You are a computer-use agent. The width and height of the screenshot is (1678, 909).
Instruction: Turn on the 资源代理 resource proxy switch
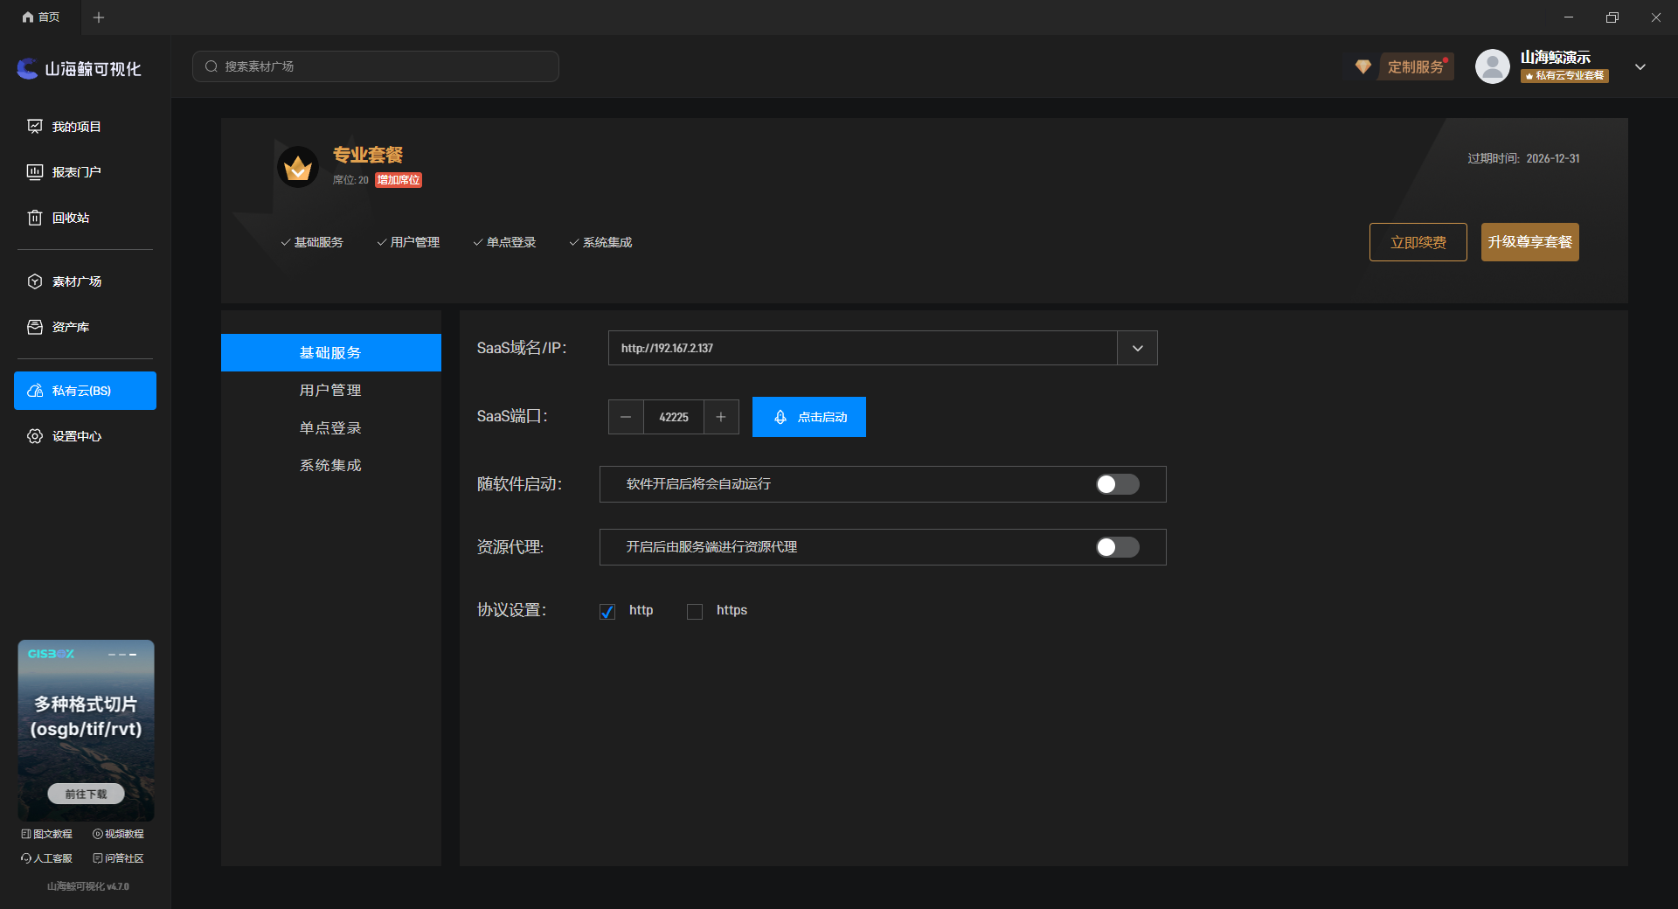[x=1117, y=547]
